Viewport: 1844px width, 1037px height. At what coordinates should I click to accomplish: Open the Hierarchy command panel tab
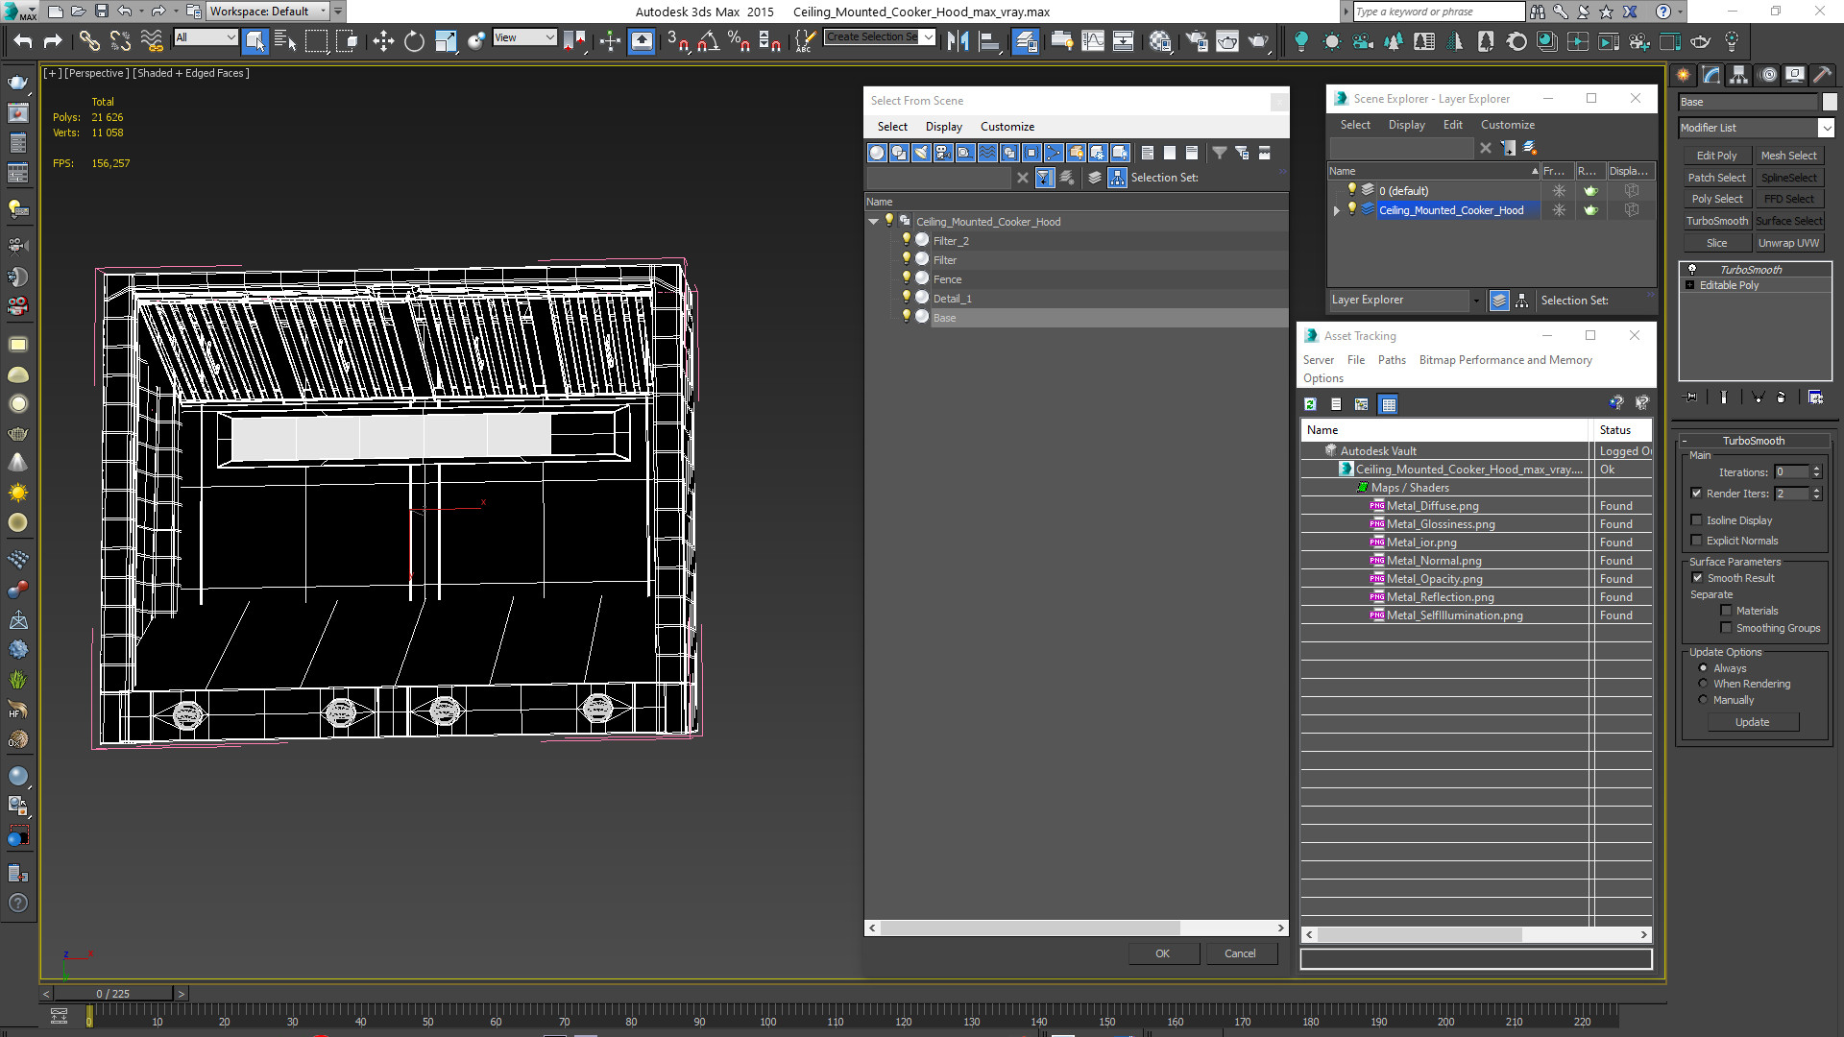coord(1739,75)
